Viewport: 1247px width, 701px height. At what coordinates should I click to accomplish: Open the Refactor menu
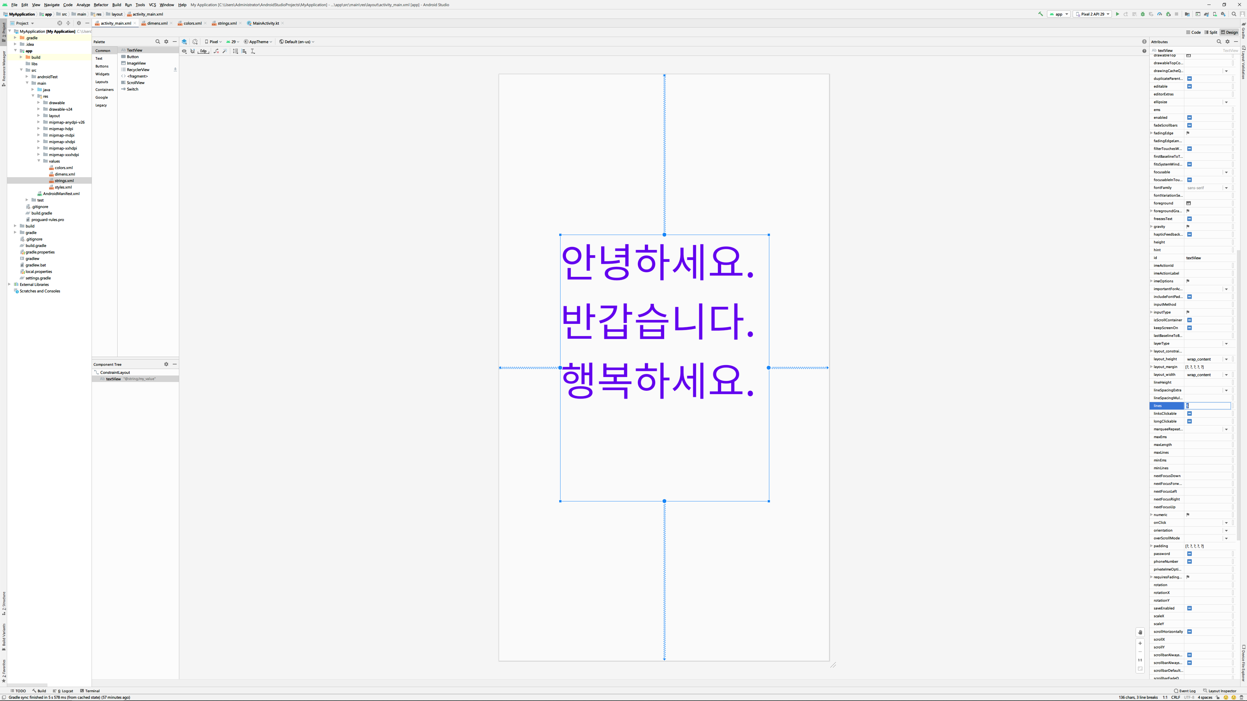pyautogui.click(x=101, y=5)
